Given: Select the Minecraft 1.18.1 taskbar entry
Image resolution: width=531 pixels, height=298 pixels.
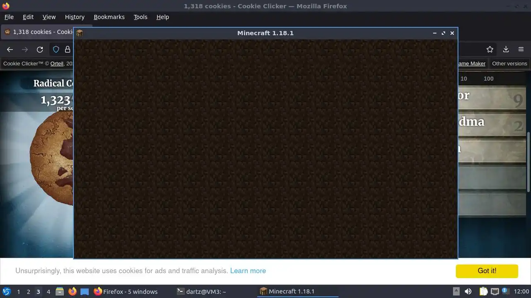Looking at the screenshot, I should coord(297,291).
